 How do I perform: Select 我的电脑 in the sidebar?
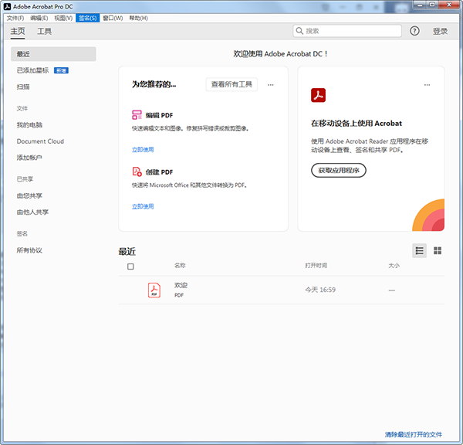(29, 125)
